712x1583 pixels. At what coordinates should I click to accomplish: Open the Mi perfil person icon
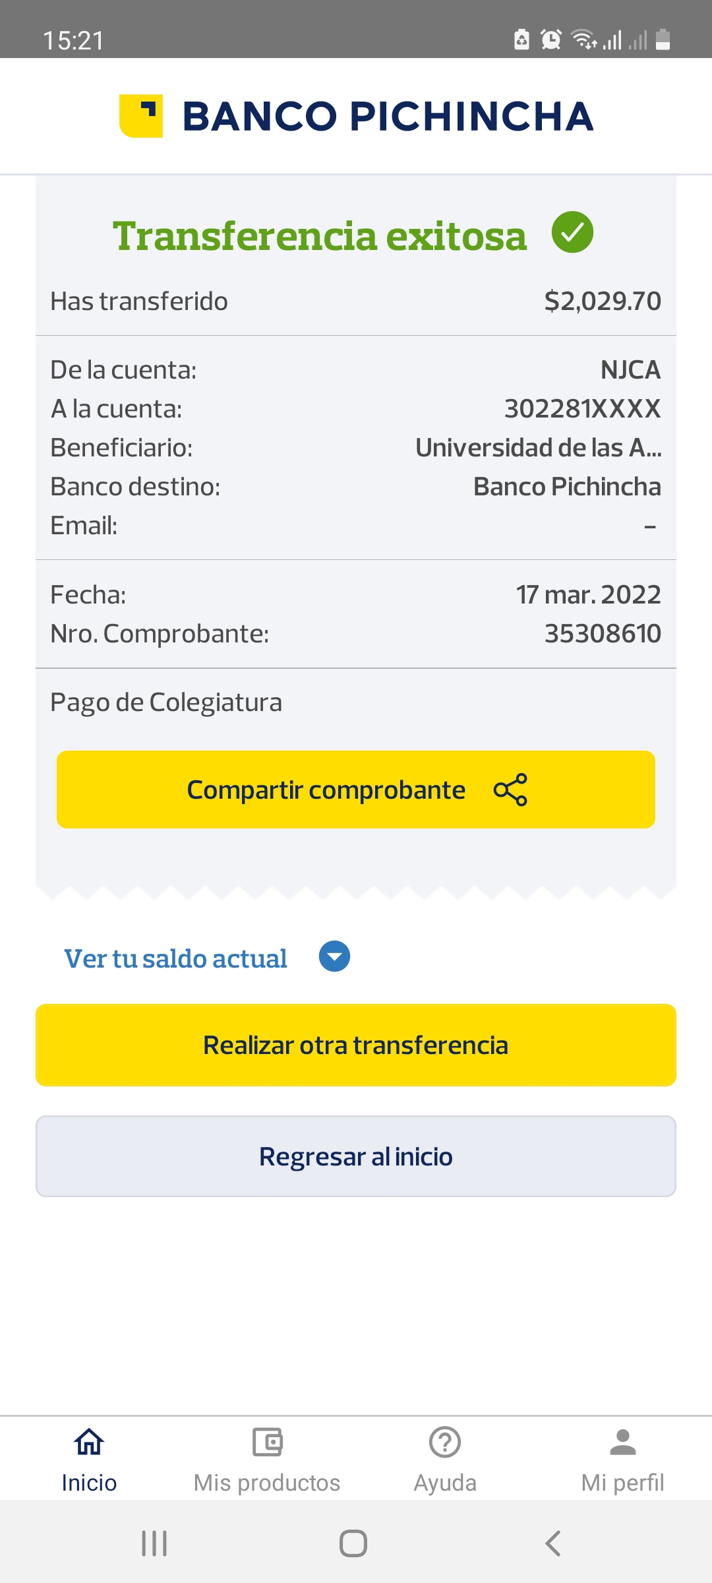click(622, 1442)
